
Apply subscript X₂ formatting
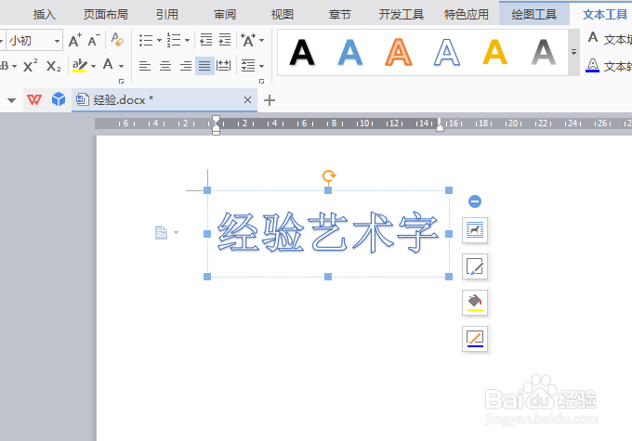tap(53, 66)
